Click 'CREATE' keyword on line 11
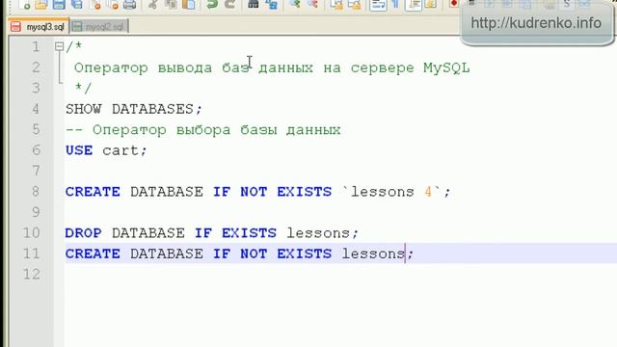617x347 pixels. tap(93, 254)
